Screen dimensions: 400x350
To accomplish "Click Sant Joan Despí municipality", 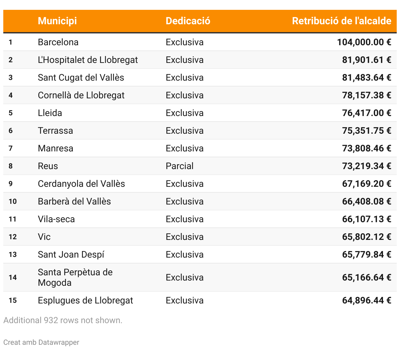I will (71, 255).
